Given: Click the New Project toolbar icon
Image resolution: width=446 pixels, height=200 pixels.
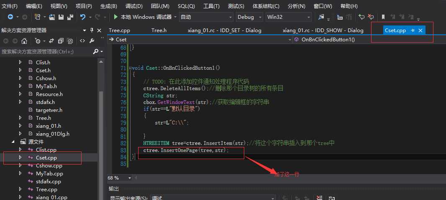Looking at the screenshot, I should (37, 17).
